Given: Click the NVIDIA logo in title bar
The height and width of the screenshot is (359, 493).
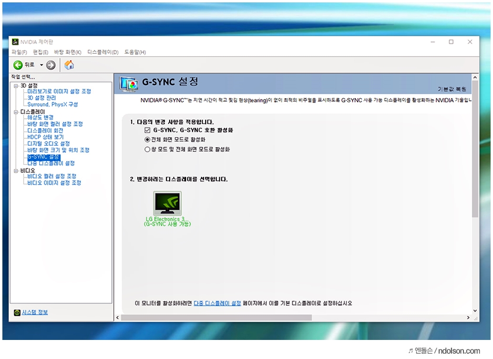Looking at the screenshot, I should [15, 42].
